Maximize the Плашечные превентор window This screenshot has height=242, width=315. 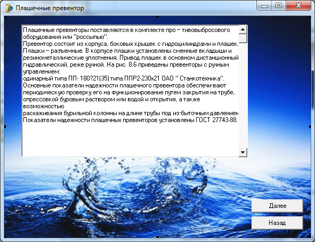(279, 6)
